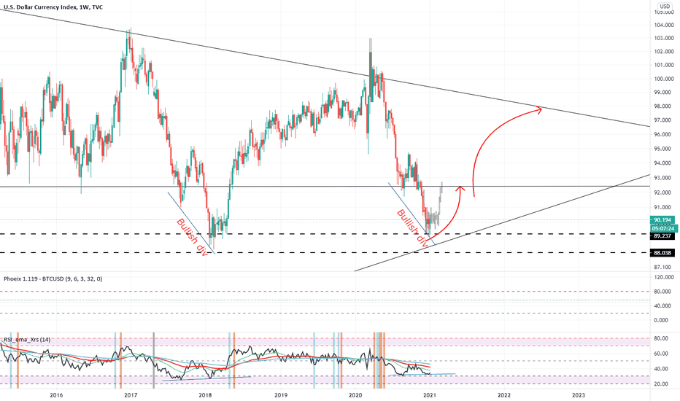Screen dimensions: 680x401
Task: Select the 90.194 current price label
Action: (x=663, y=219)
